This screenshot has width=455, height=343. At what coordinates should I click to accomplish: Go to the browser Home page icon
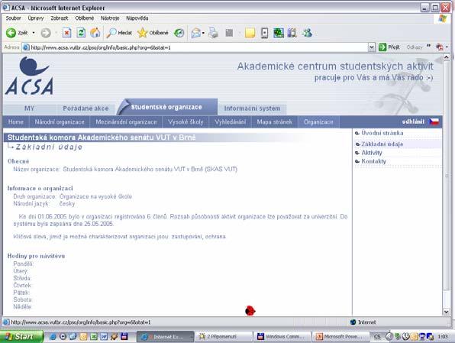[x=95, y=33]
